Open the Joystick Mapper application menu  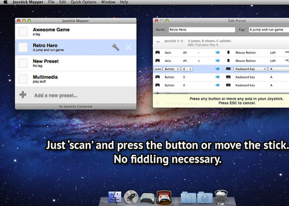pyautogui.click(x=28, y=2)
